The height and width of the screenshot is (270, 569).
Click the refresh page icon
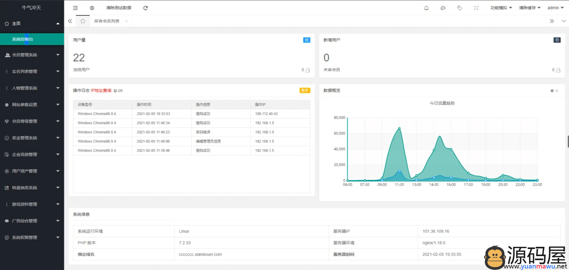coord(146,8)
